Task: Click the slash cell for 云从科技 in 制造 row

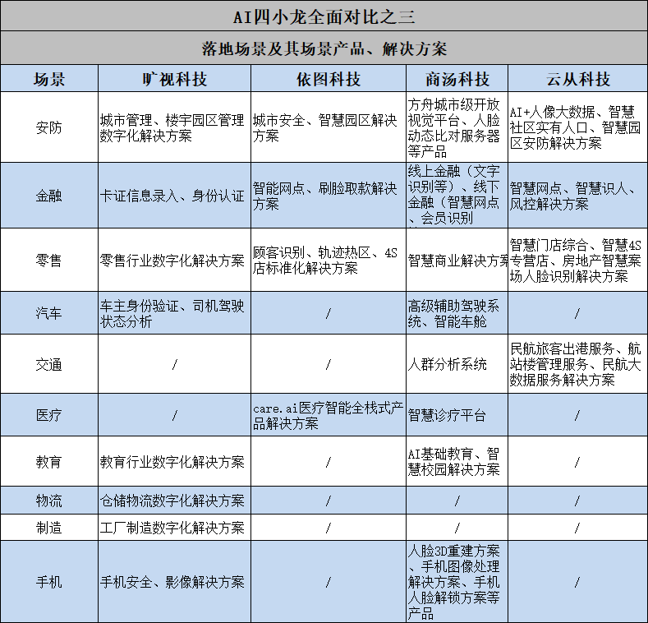Action: click(577, 528)
